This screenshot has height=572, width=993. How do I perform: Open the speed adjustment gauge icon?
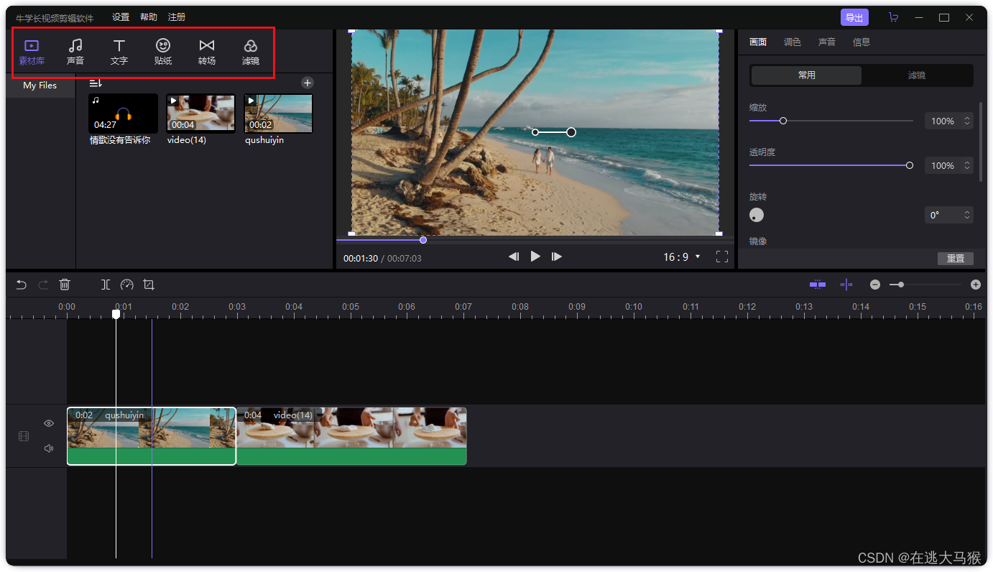(x=127, y=285)
